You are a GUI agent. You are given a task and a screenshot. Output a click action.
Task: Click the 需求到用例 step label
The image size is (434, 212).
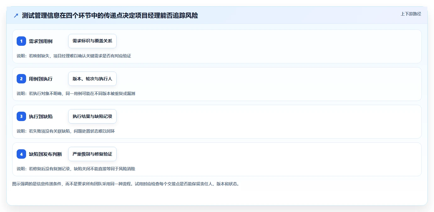coord(41,41)
